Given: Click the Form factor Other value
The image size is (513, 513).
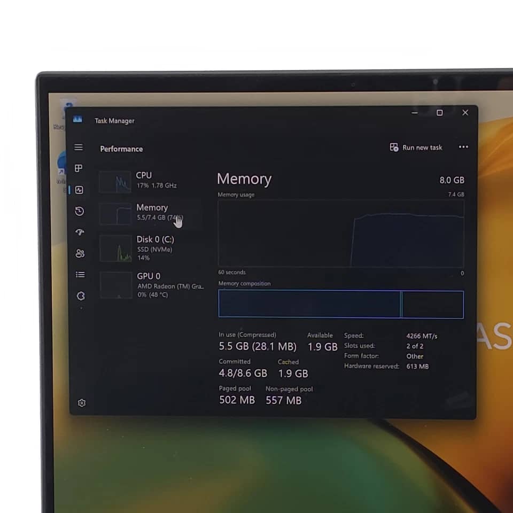Looking at the screenshot, I should pyautogui.click(x=415, y=356).
